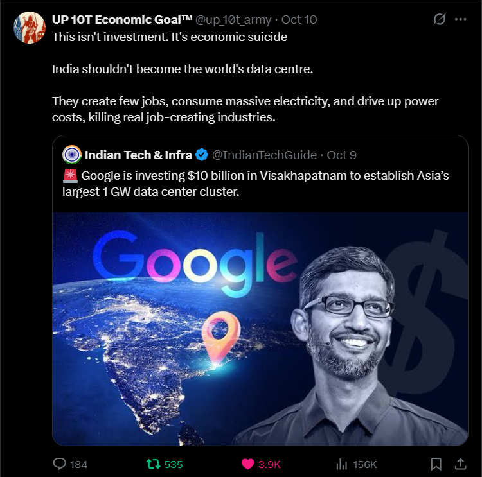Click the share upload icon

[x=461, y=464]
